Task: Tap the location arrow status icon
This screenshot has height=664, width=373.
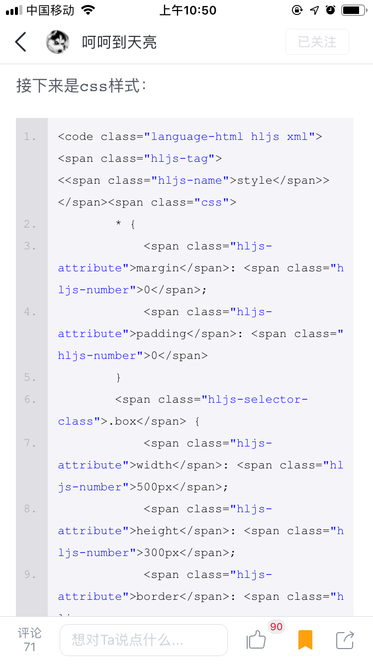Action: pos(314,10)
